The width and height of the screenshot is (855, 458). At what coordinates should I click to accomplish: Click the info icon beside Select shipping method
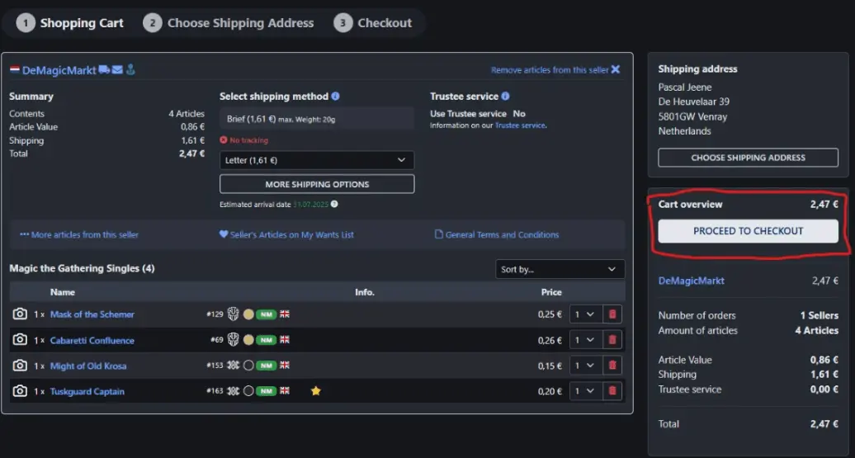click(x=336, y=97)
